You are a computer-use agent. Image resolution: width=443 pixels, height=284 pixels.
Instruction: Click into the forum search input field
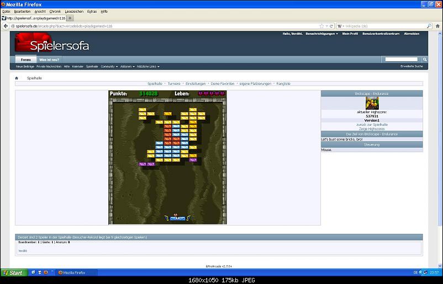tap(401, 59)
